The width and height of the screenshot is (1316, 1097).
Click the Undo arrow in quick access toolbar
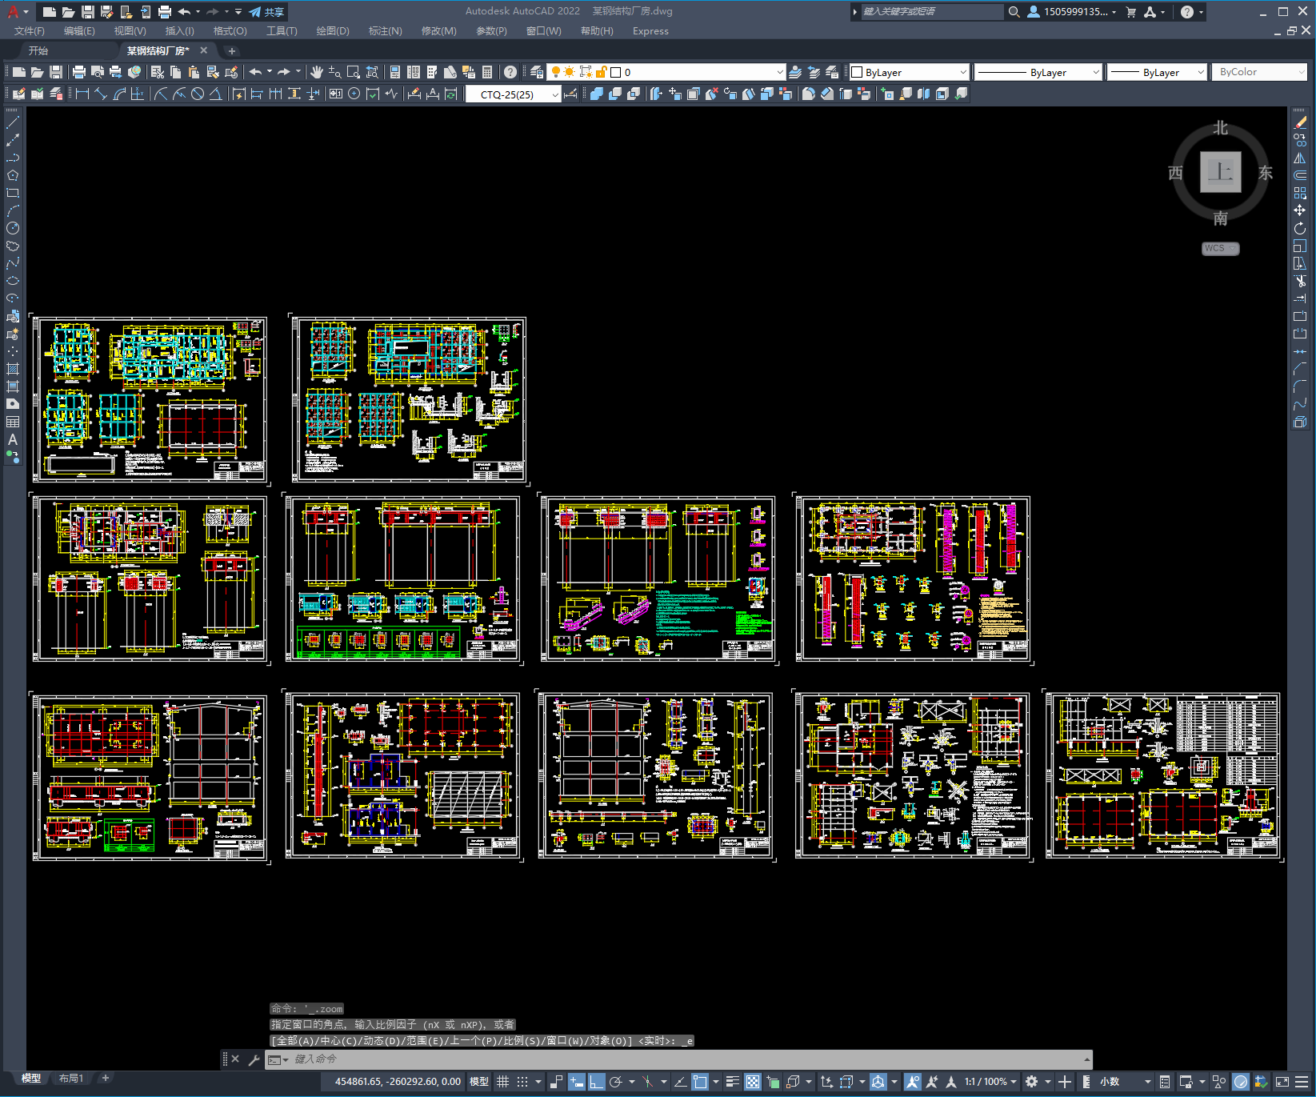click(185, 12)
